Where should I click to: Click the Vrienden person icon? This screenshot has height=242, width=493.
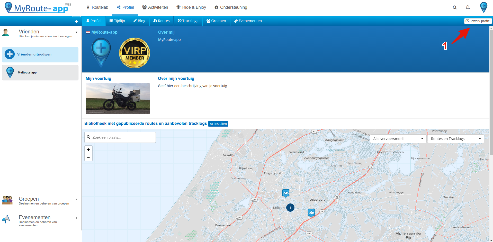pos(6,33)
